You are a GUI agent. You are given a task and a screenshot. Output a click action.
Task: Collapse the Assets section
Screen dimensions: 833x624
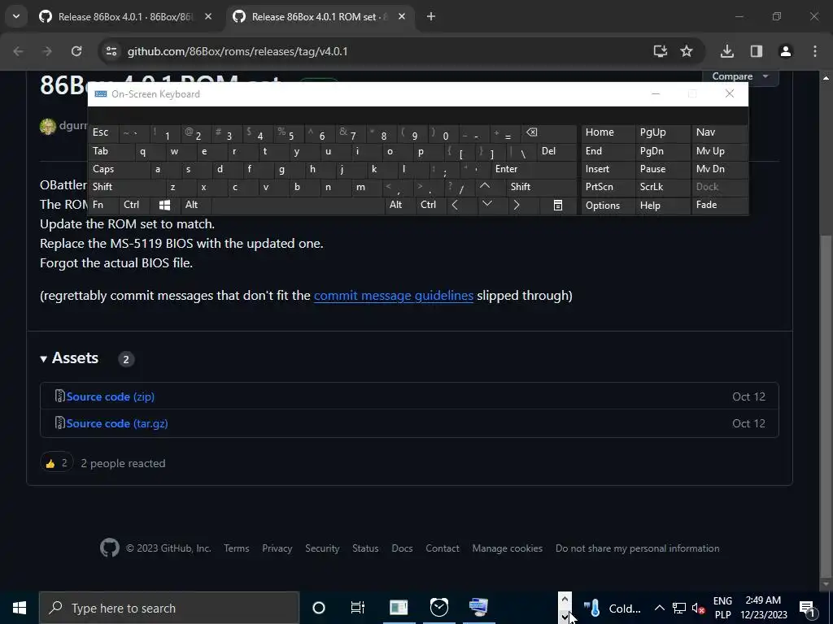[x=70, y=358]
